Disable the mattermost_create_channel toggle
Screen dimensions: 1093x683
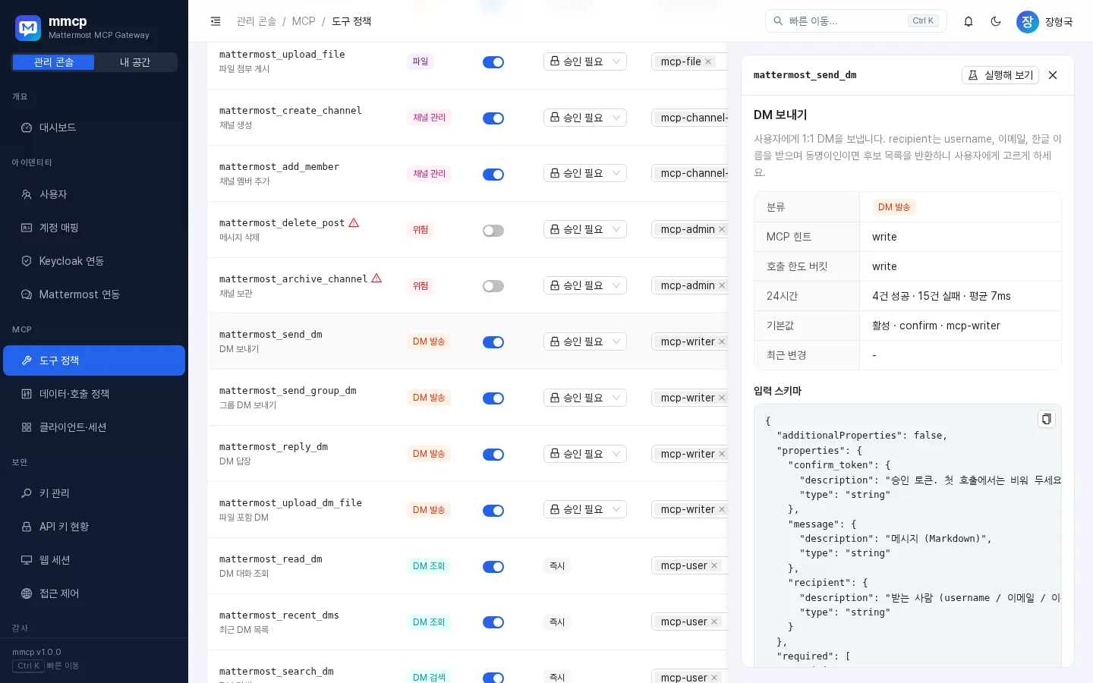coord(493,118)
